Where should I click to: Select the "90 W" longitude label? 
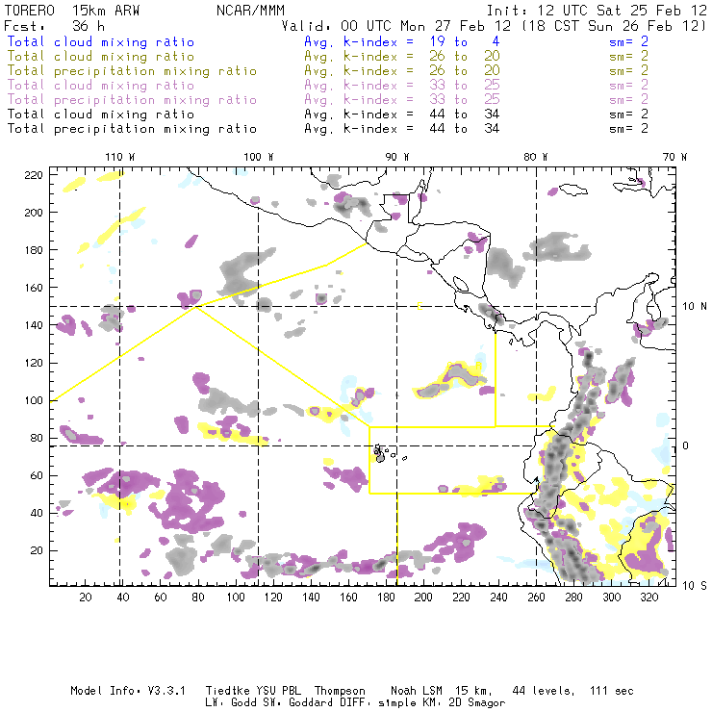(397, 157)
